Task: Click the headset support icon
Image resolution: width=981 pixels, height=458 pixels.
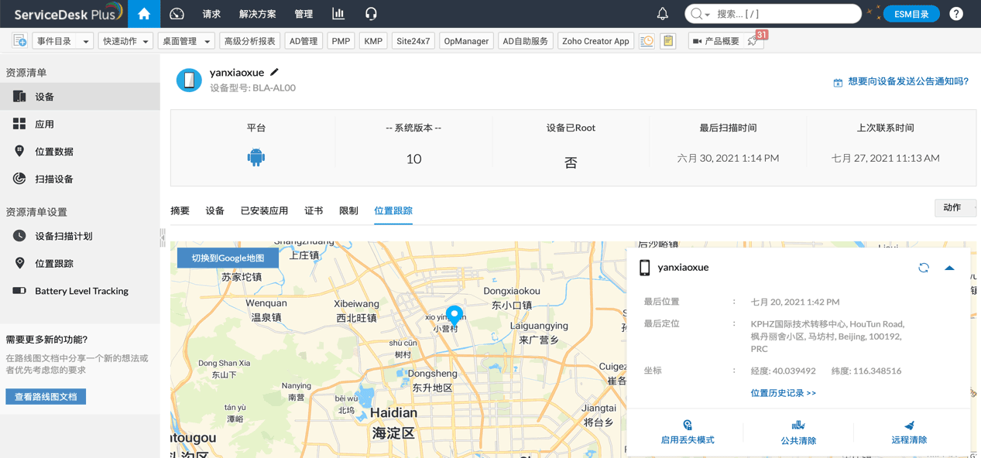Action: [371, 13]
